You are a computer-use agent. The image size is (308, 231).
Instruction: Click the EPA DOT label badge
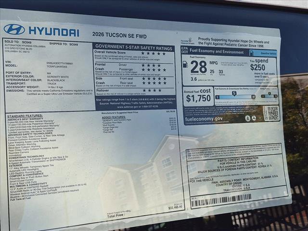(184, 50)
